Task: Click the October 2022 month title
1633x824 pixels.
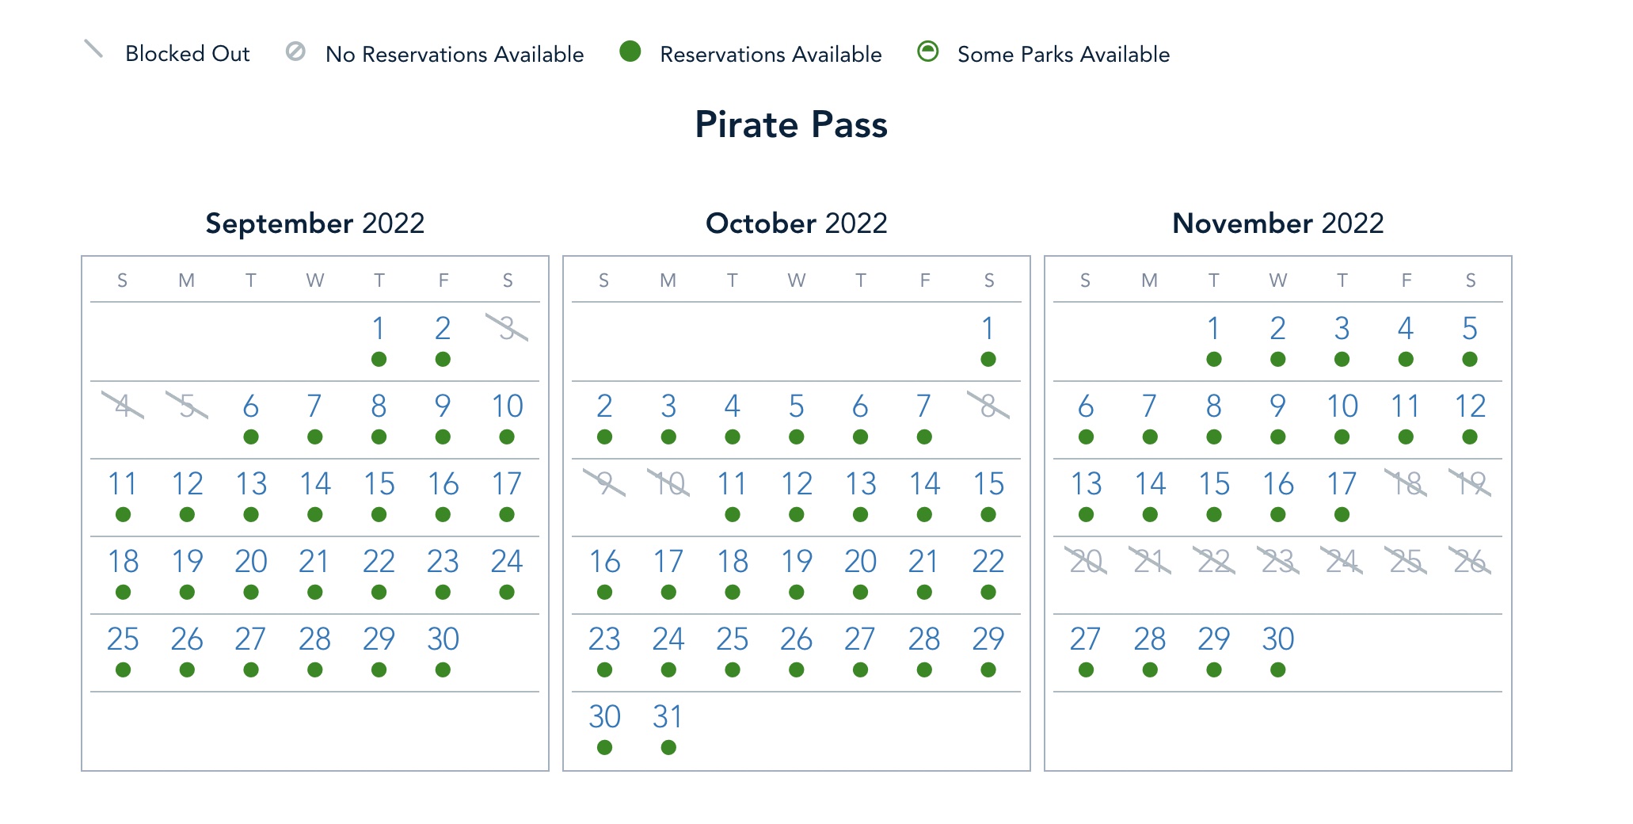Action: pyautogui.click(x=796, y=223)
